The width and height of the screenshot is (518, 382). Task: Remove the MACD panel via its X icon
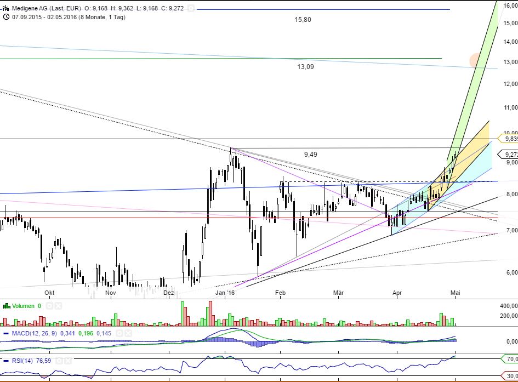click(x=127, y=333)
